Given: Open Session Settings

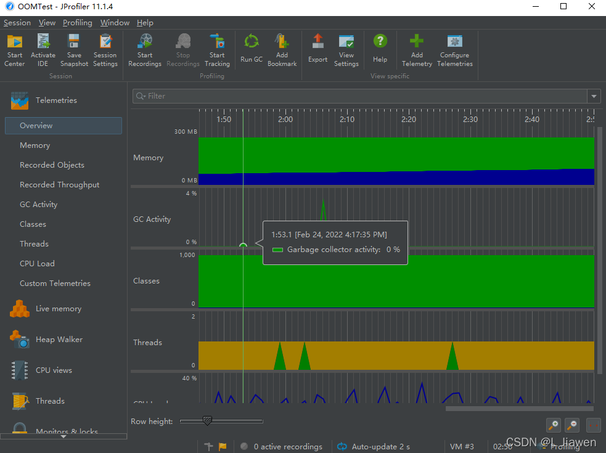Looking at the screenshot, I should click(x=105, y=51).
